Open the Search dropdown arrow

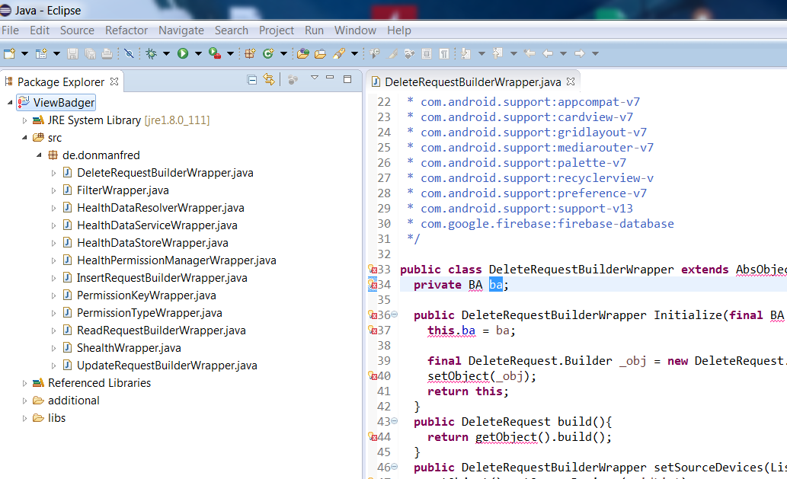[x=354, y=53]
